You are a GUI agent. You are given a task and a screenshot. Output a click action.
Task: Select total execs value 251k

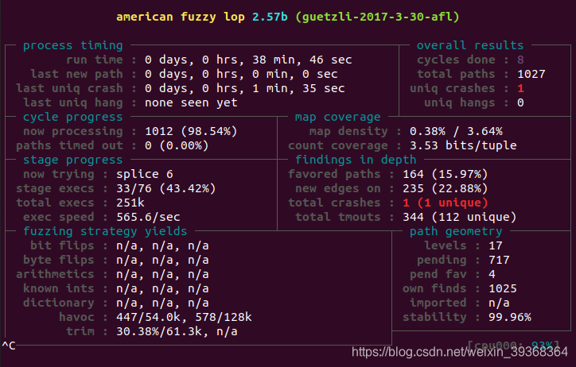click(130, 203)
